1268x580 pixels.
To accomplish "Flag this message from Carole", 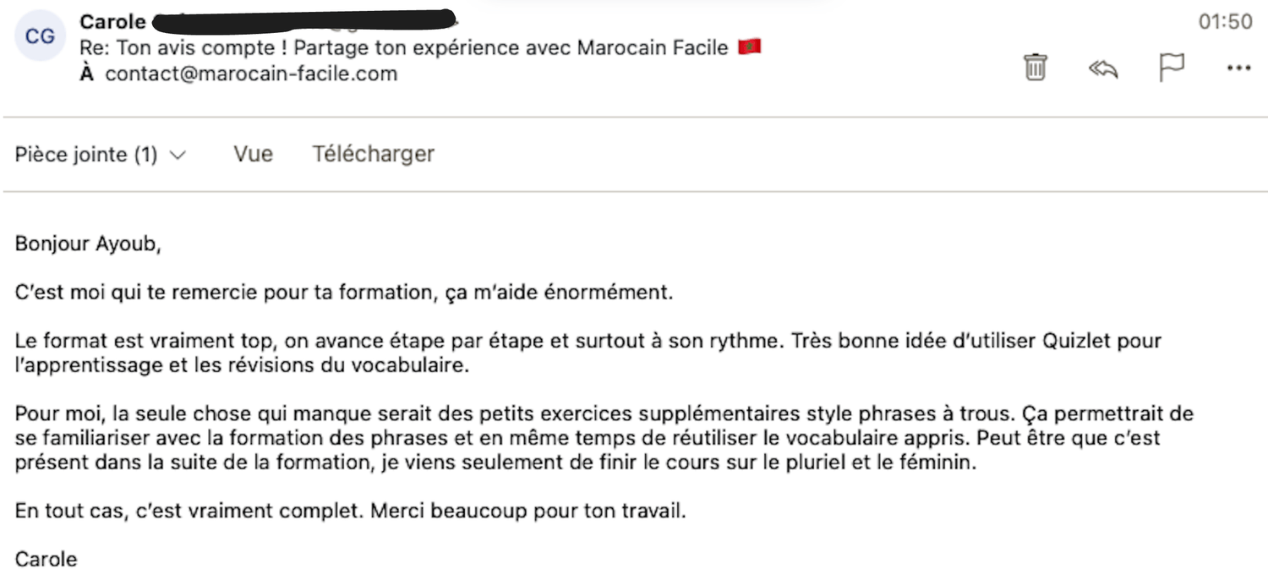I will (1172, 68).
